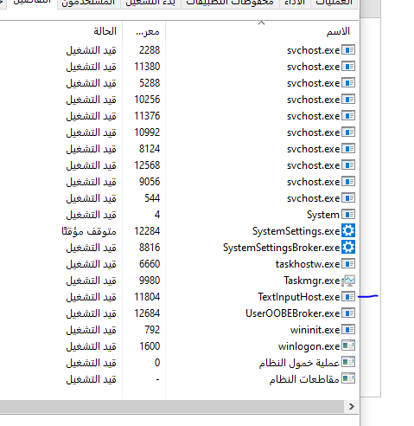Click the قيد التشغيل status of Taskmgr.exe
414x426 pixels.
(x=91, y=281)
